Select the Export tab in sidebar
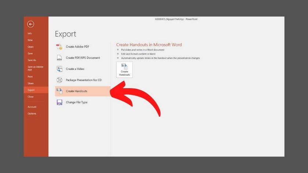This screenshot has width=308, height=173. click(31, 90)
